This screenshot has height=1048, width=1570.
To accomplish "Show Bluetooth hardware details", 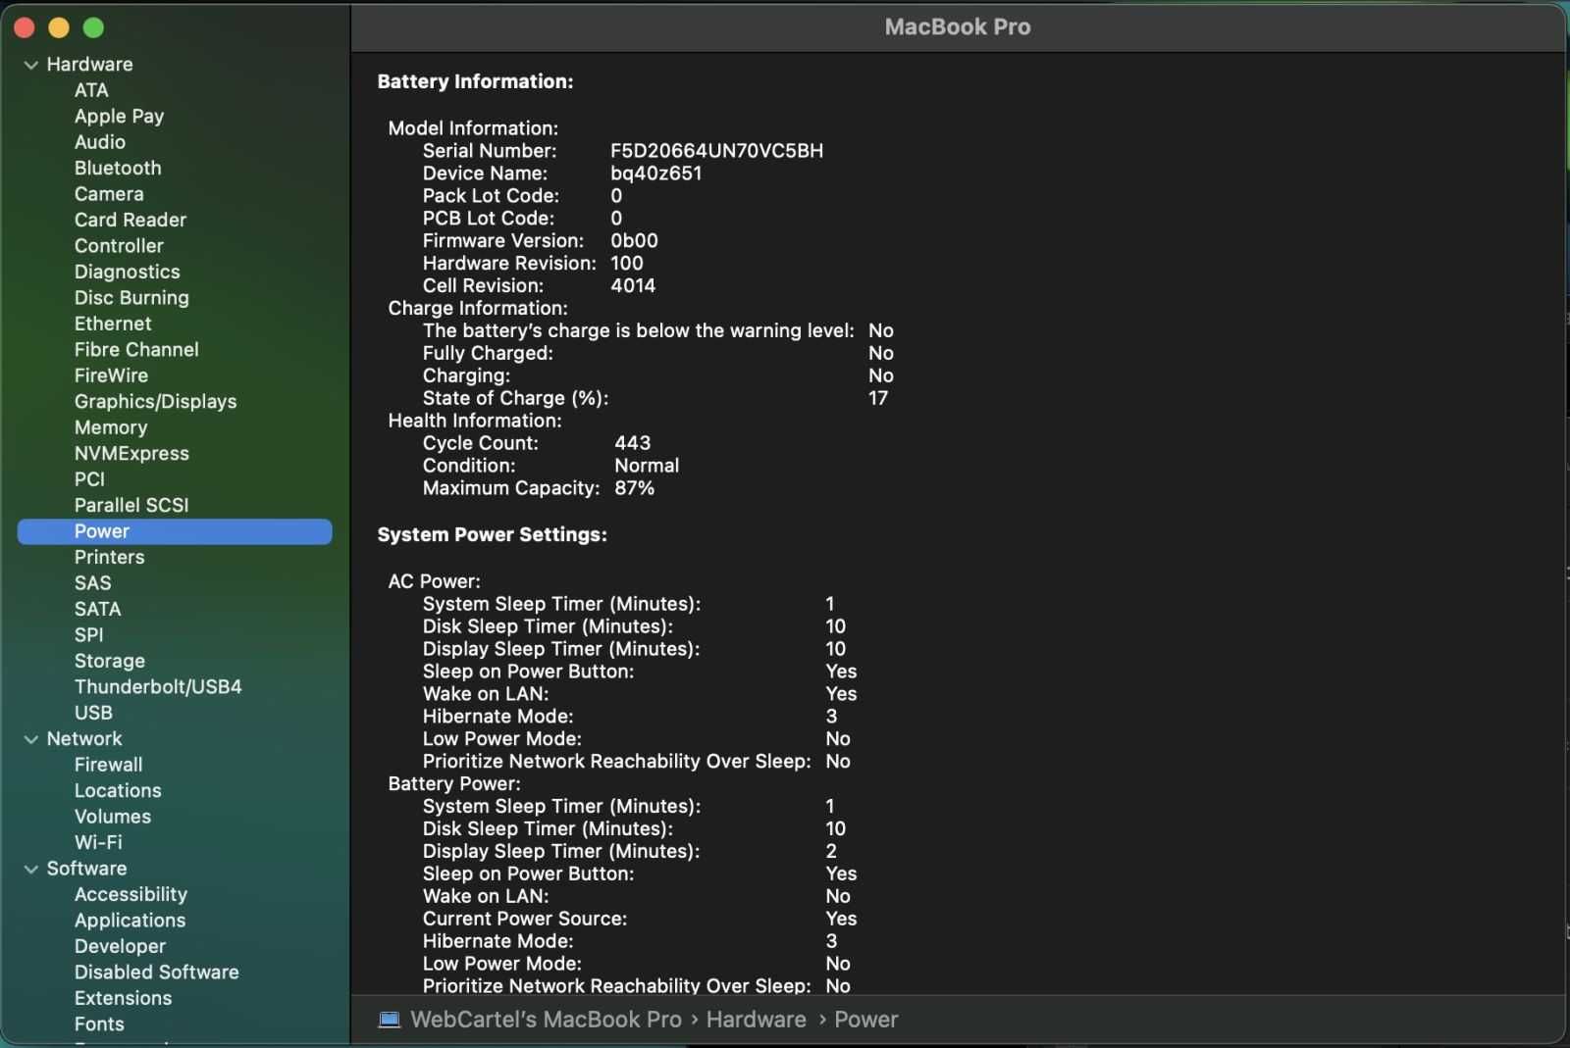I will click(118, 168).
